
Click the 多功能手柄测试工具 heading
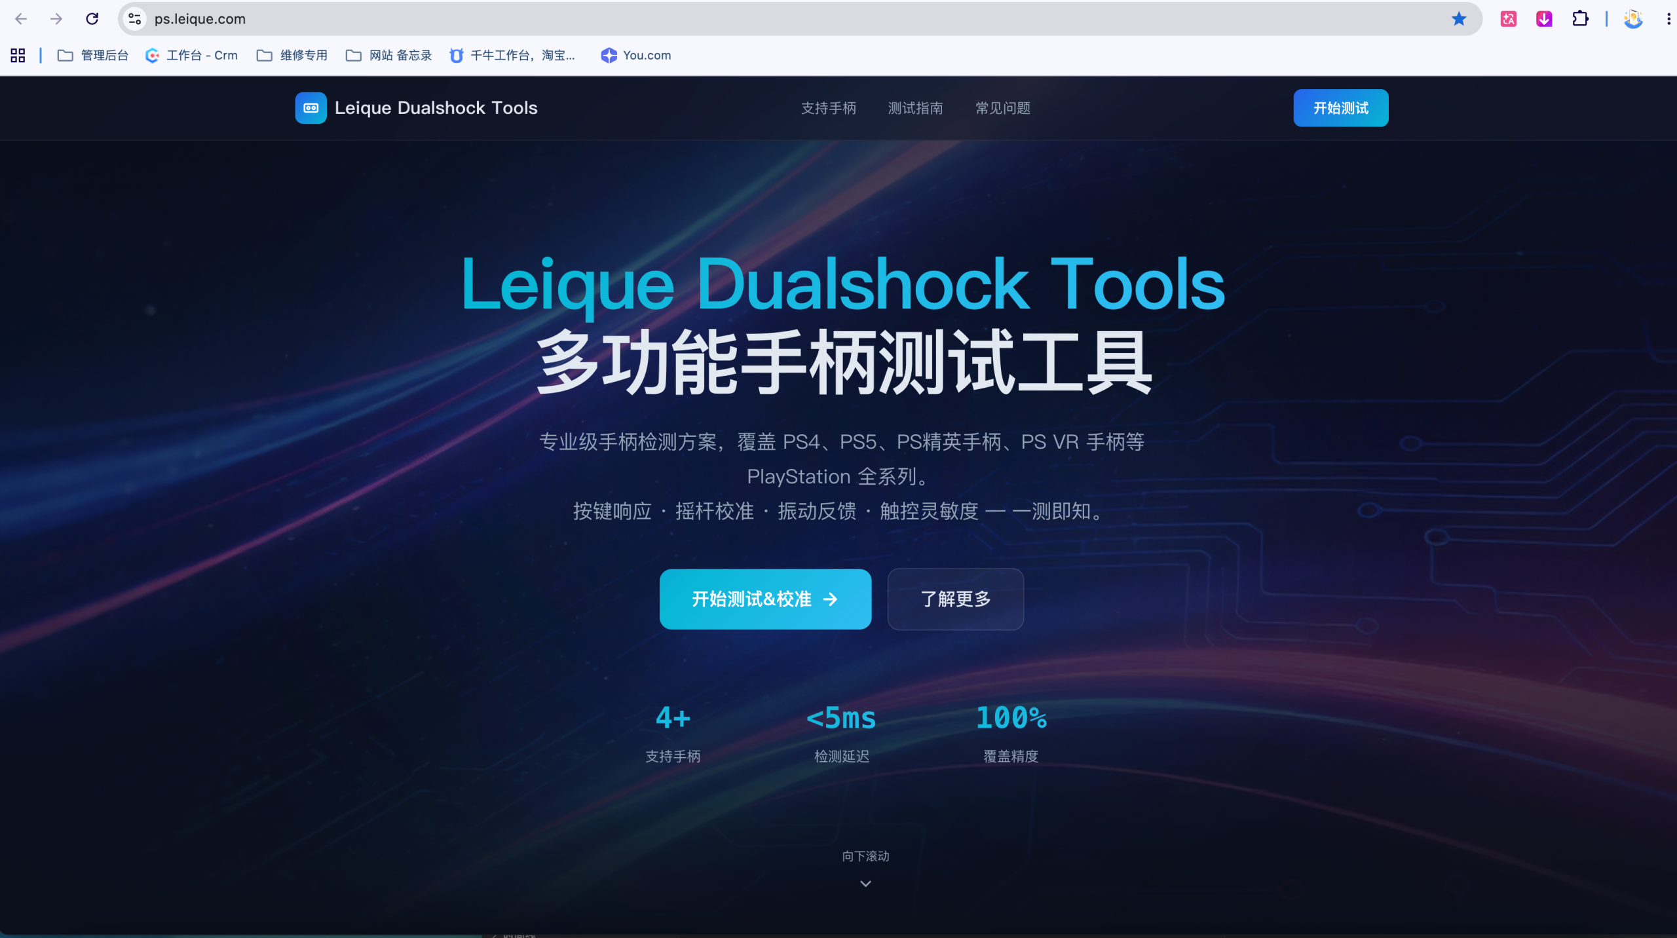[844, 362]
